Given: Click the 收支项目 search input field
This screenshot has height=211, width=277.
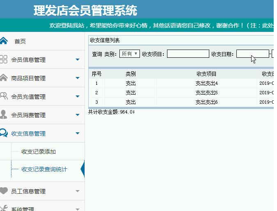Looking at the screenshot, I should pyautogui.click(x=188, y=54).
